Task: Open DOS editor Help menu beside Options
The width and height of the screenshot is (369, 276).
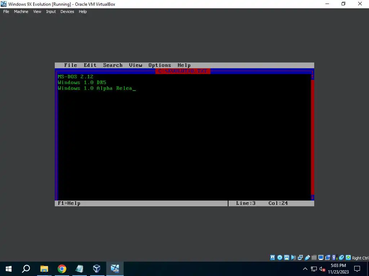Action: point(184,65)
